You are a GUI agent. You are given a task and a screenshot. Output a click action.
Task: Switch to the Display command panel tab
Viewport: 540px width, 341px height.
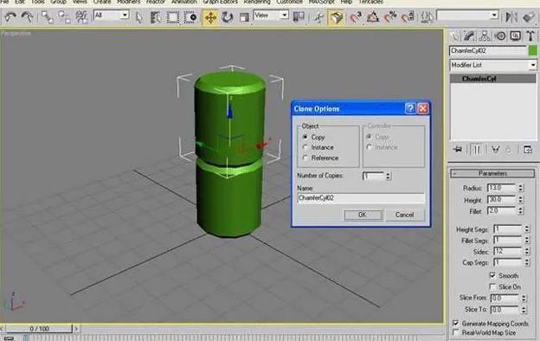click(x=516, y=35)
